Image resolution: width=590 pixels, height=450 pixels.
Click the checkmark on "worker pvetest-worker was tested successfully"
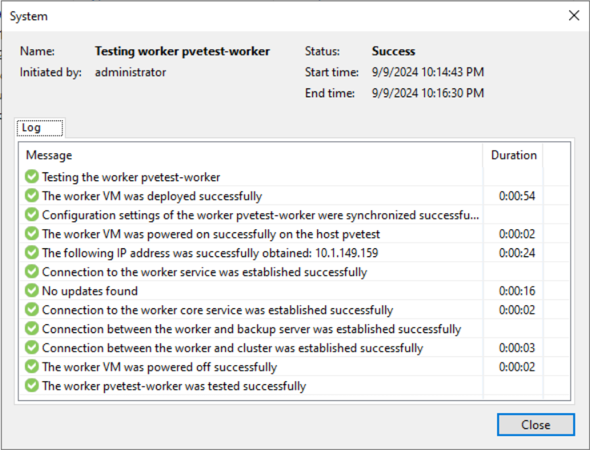click(31, 385)
